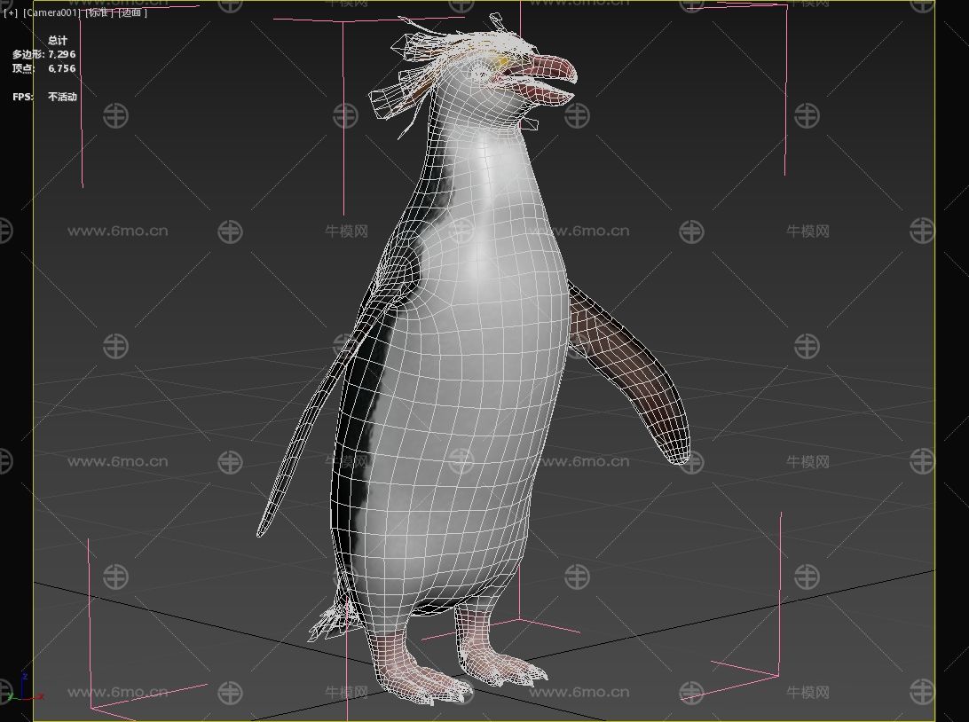Click the 多边形 polygon count 7,296
Viewport: 969px width, 722px height.
pyautogui.click(x=61, y=54)
